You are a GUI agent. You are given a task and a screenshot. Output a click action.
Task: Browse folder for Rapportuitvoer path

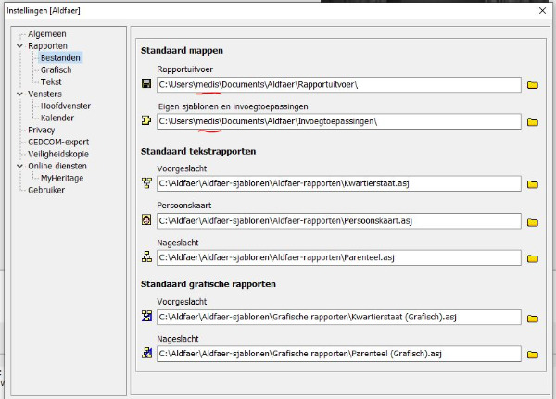coord(533,85)
